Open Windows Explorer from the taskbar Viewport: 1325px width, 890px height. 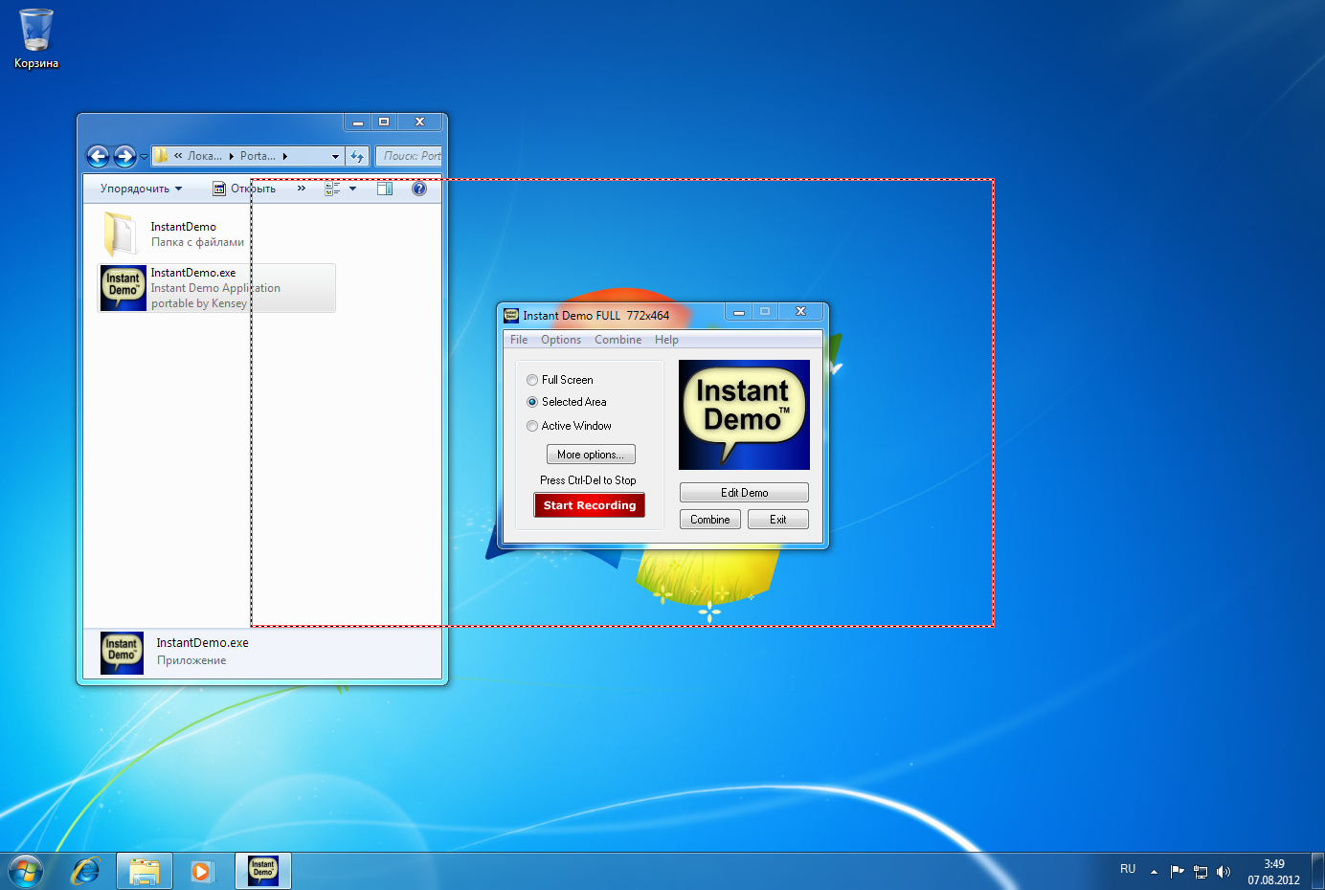point(145,871)
